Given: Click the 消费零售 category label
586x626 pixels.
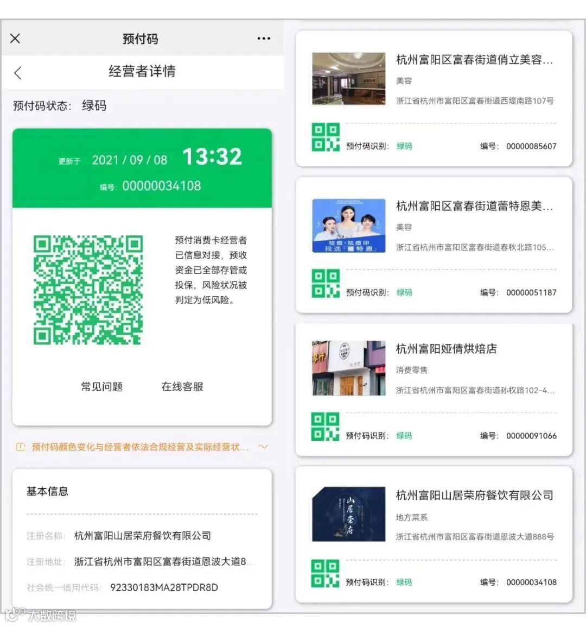Looking at the screenshot, I should click(x=411, y=370).
